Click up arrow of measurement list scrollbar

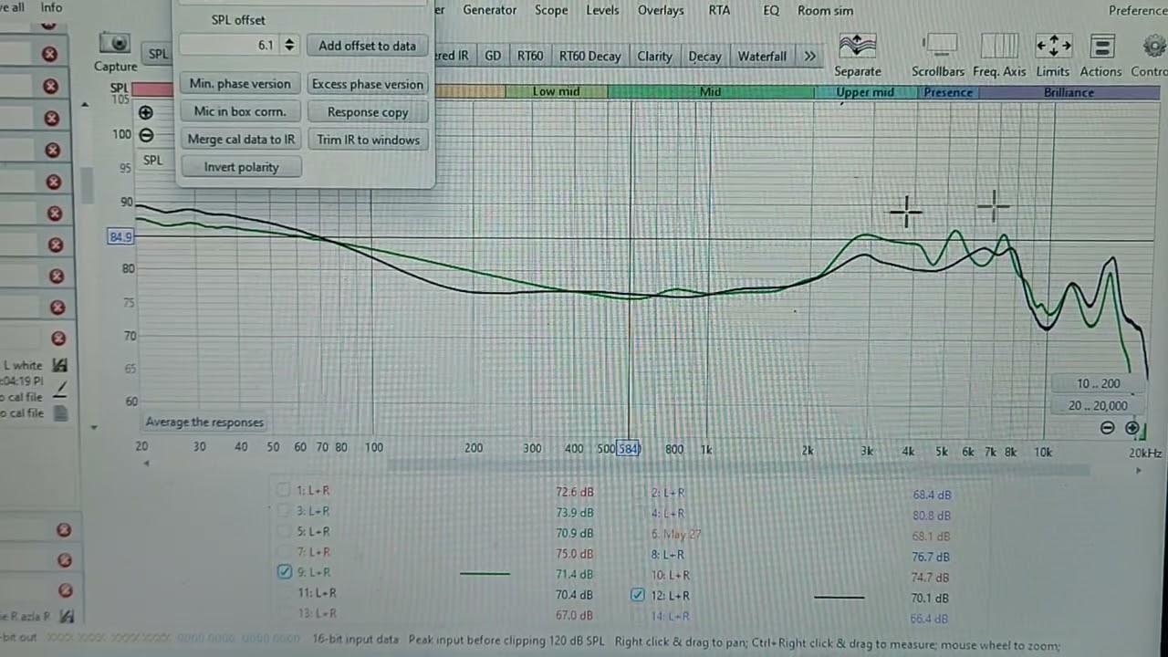(x=85, y=104)
